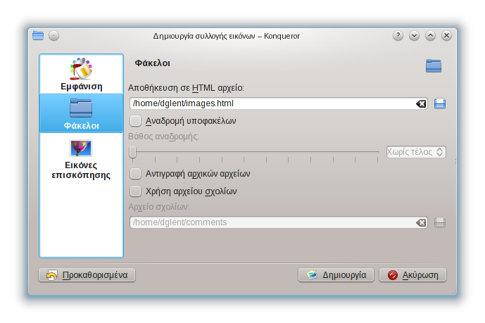Click the shade window arrow in title bar
The image size is (485, 323).
pyautogui.click(x=414, y=36)
